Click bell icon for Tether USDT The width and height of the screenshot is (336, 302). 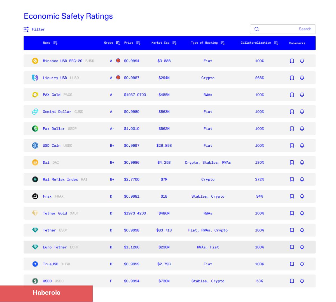click(x=302, y=230)
